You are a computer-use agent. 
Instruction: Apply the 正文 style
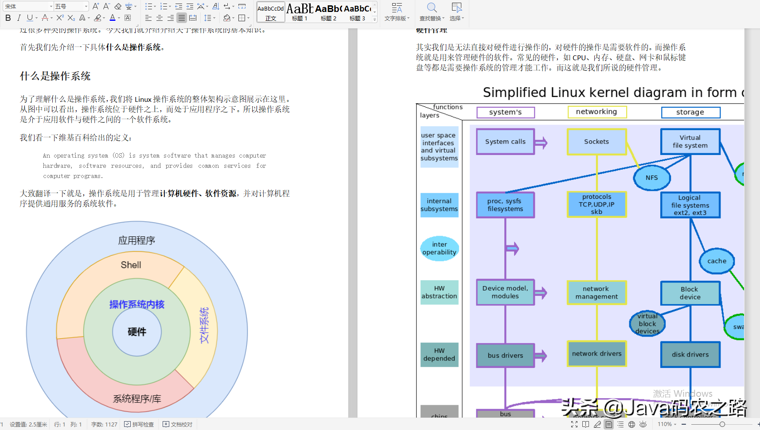pyautogui.click(x=271, y=12)
